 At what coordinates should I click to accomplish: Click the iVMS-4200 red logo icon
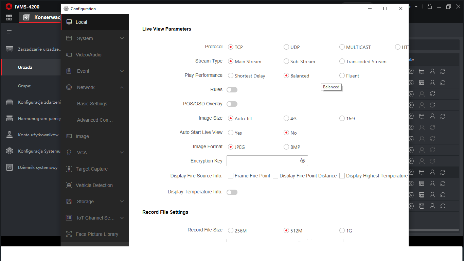[9, 6]
